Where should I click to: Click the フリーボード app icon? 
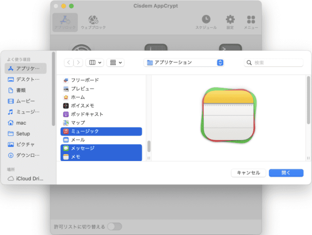pos(66,80)
